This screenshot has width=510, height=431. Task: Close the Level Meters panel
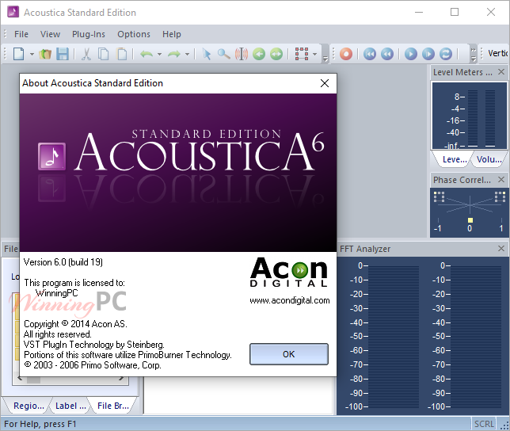[x=501, y=71]
